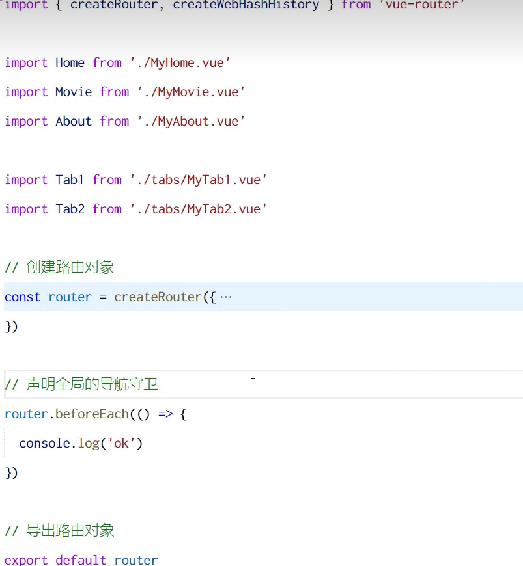Select the About import name
523x566 pixels.
click(72, 121)
